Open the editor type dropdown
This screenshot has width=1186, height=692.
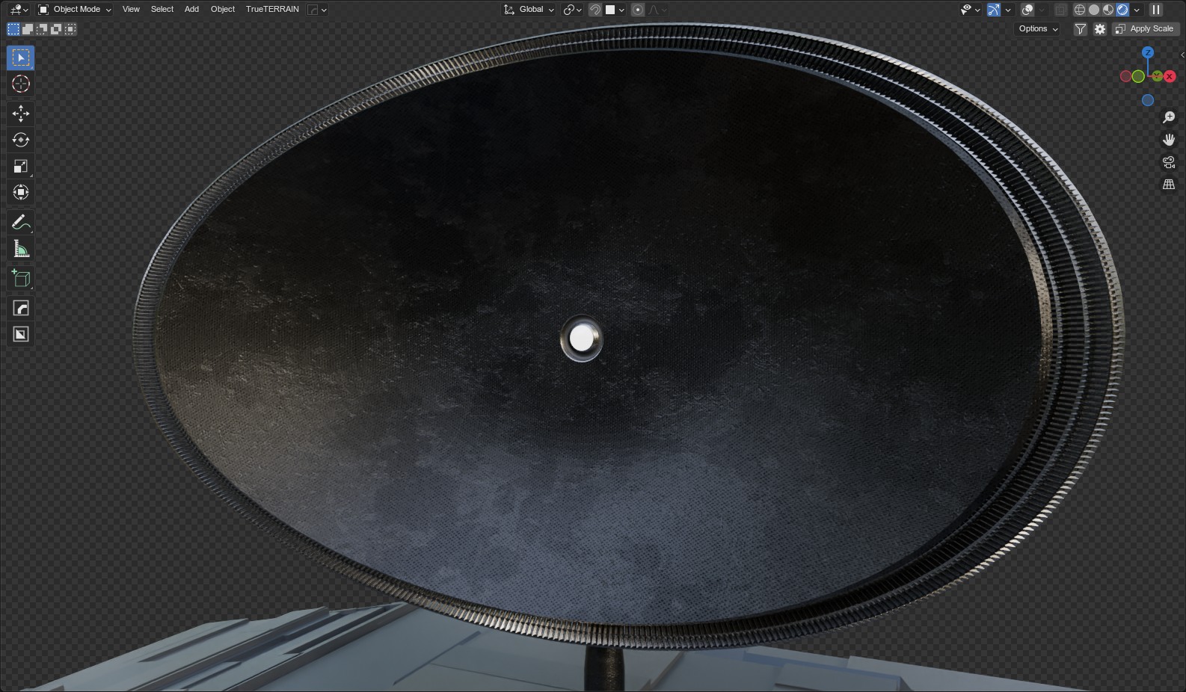pos(19,10)
